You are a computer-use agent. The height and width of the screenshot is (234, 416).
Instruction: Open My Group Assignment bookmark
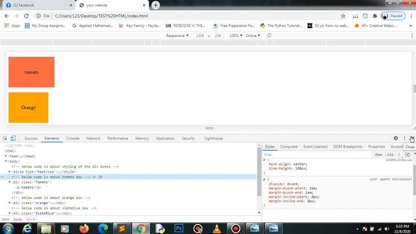coord(45,26)
